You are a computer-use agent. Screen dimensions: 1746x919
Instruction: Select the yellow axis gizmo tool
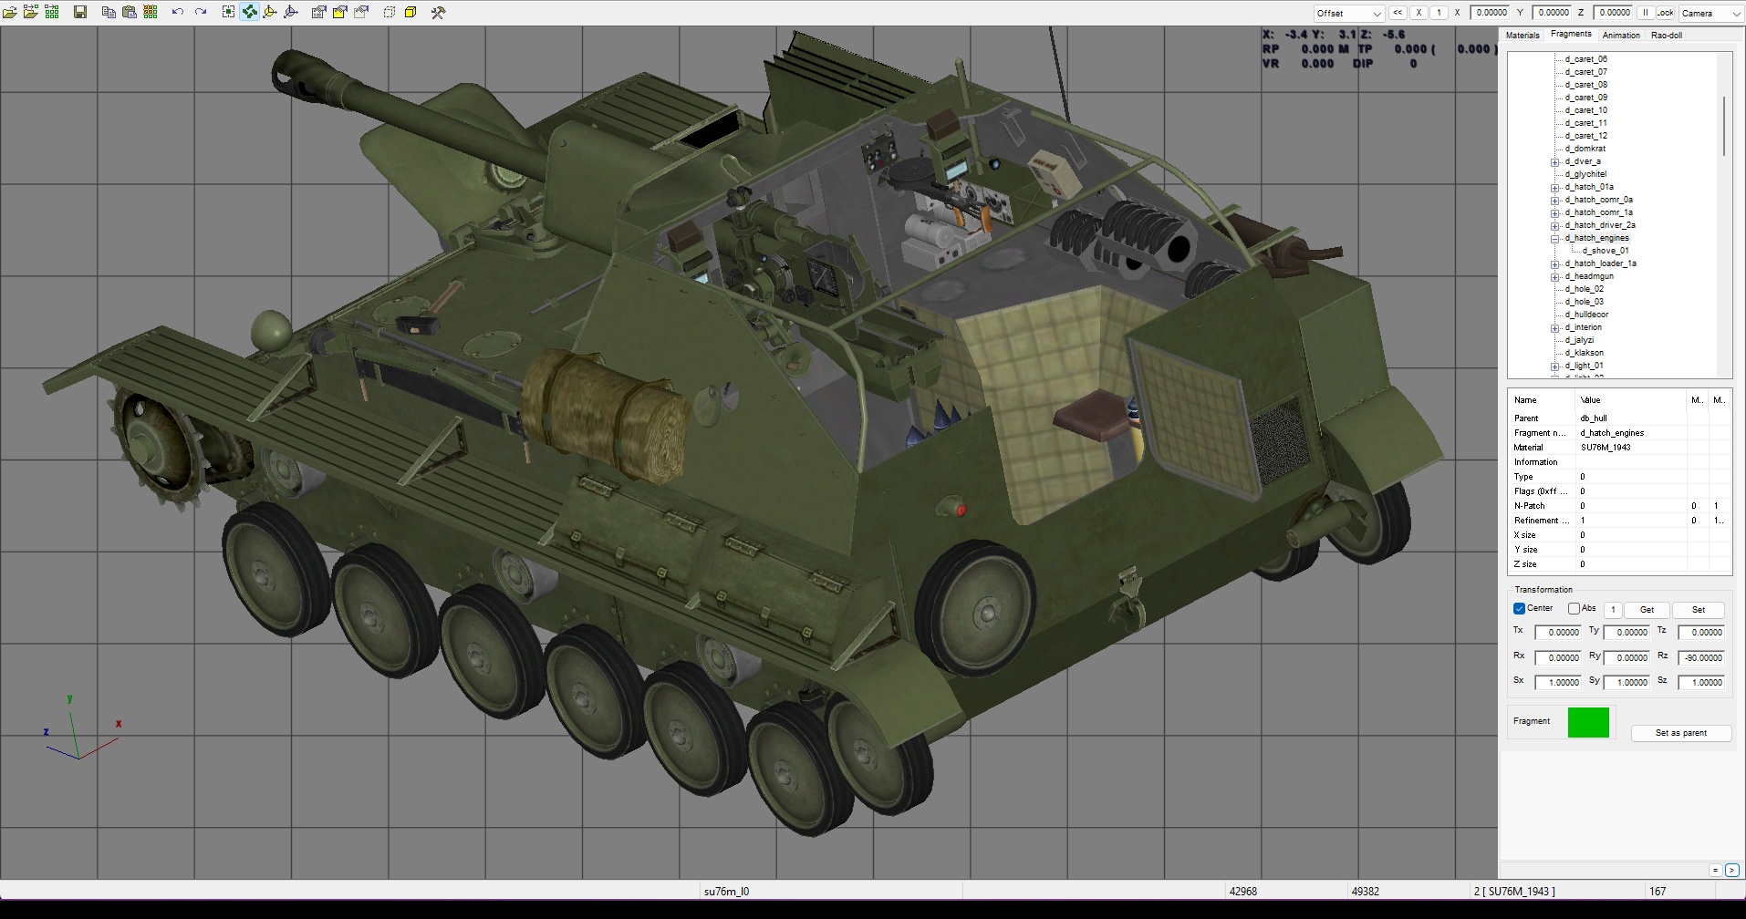(270, 12)
